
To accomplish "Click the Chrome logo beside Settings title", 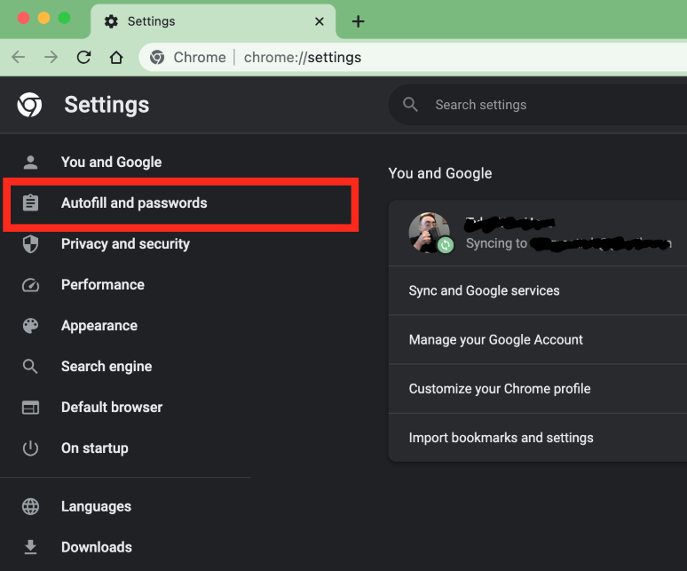I will [x=30, y=105].
